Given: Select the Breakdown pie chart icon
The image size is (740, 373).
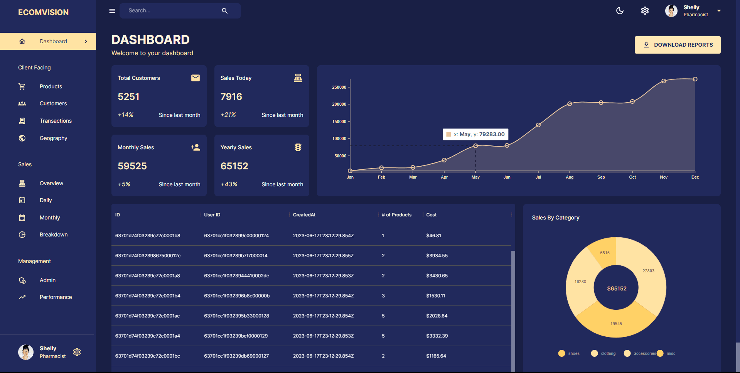Looking at the screenshot, I should click(22, 235).
